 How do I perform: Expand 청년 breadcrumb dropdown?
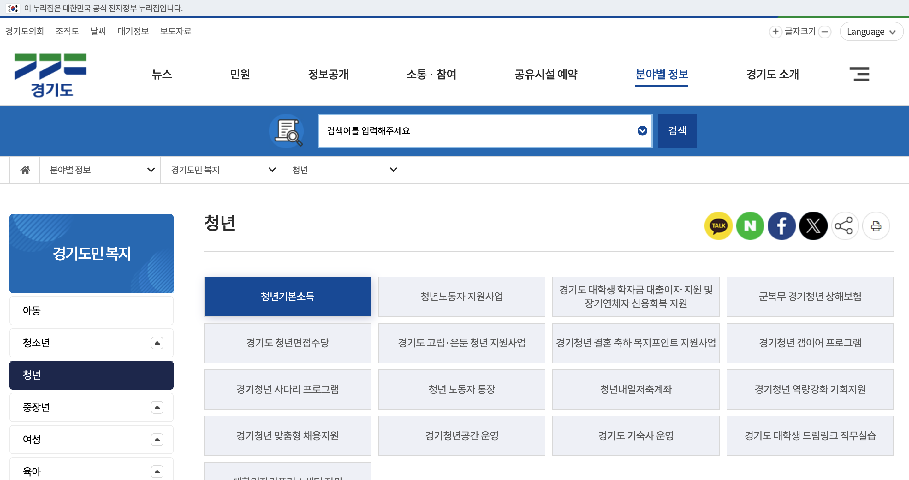click(342, 170)
